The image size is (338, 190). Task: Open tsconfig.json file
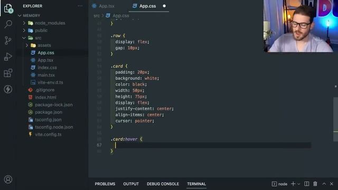[x=48, y=120]
